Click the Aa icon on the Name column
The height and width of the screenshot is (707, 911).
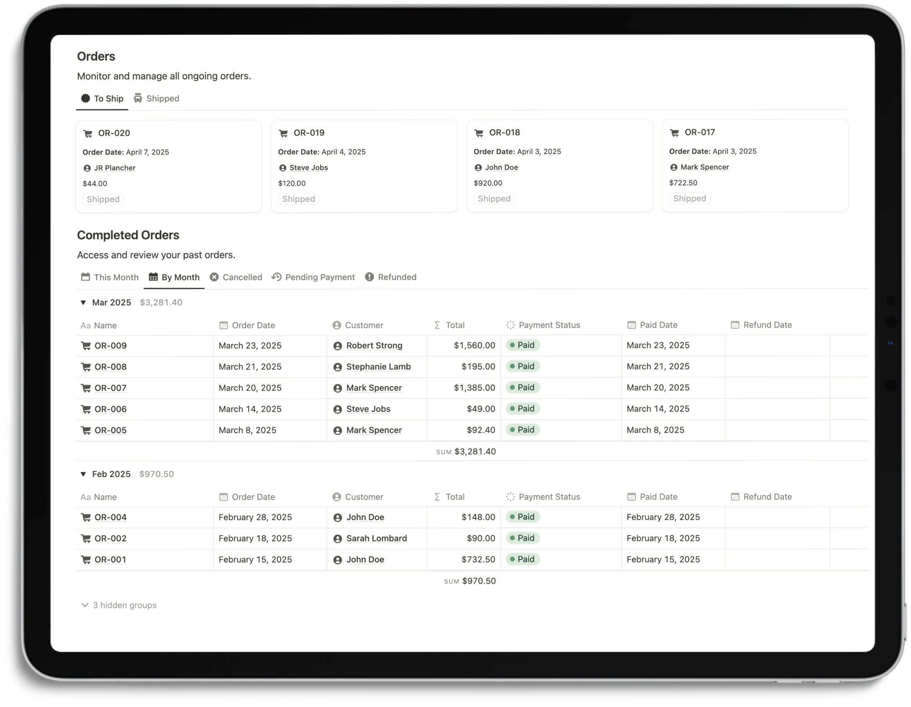[86, 326]
